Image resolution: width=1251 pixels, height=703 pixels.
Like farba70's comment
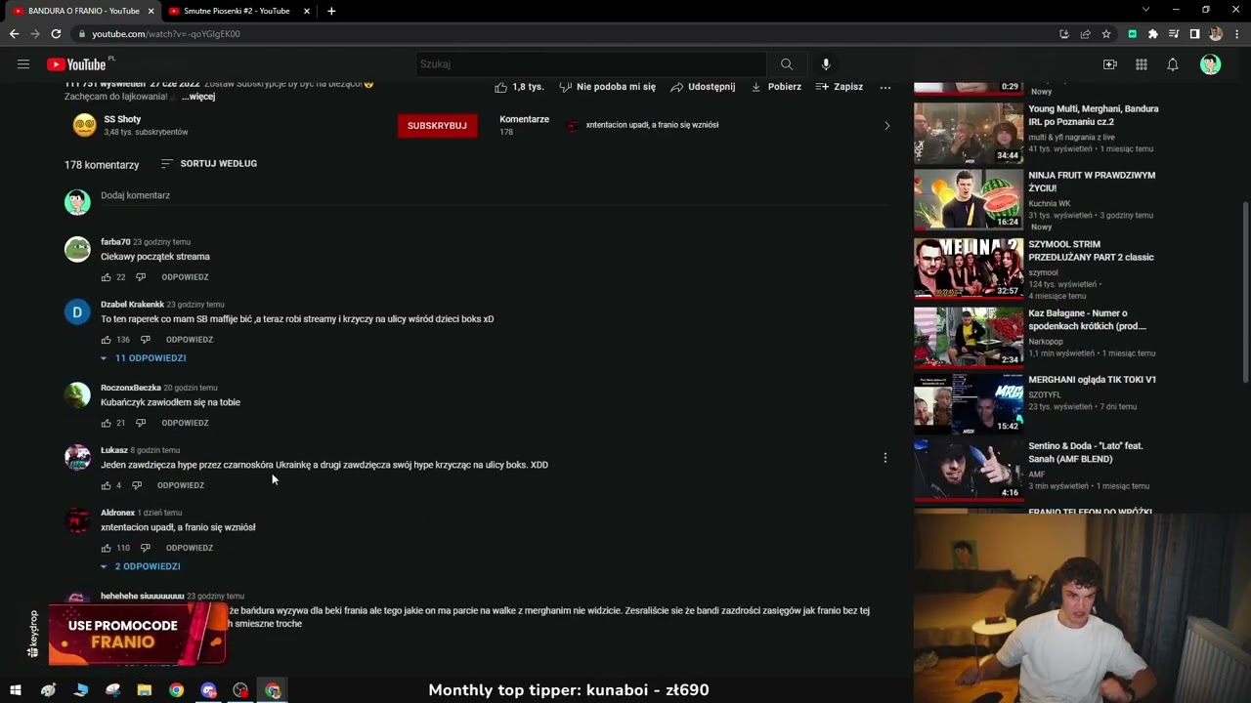tap(106, 277)
